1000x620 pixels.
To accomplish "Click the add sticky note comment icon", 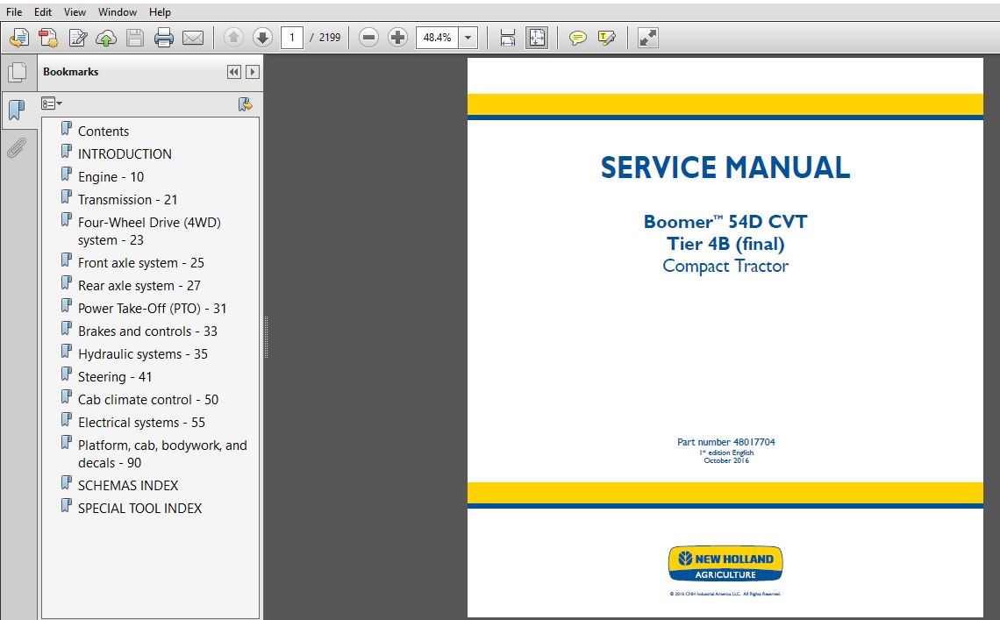I will coord(578,39).
